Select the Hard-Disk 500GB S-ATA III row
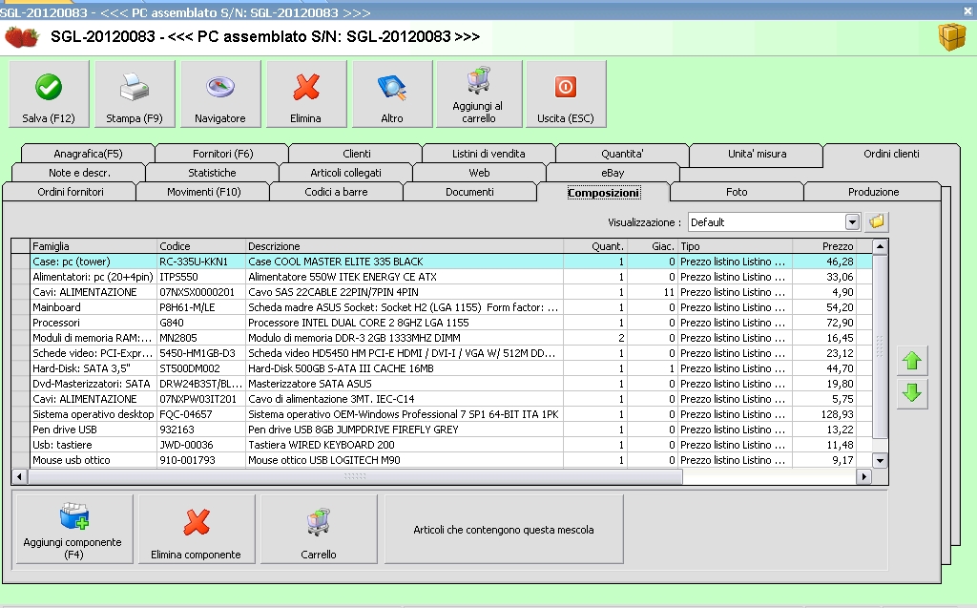 443,368
